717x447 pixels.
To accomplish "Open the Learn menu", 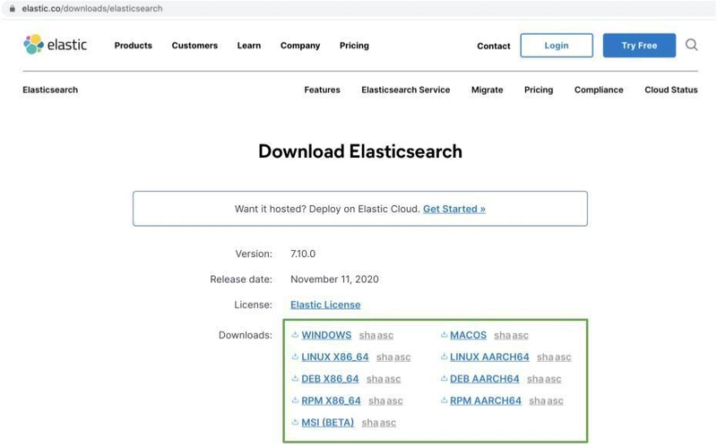I will click(x=249, y=46).
